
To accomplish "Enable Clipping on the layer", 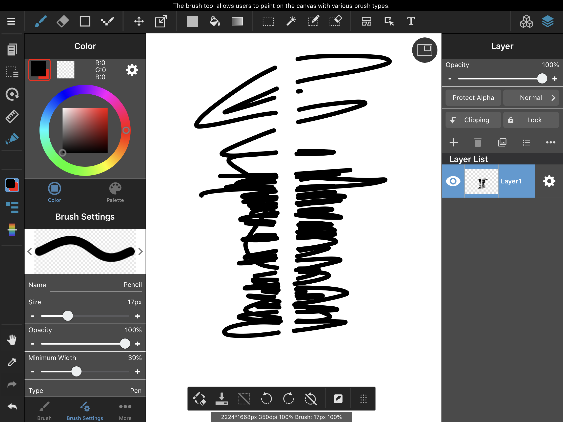I will click(473, 120).
